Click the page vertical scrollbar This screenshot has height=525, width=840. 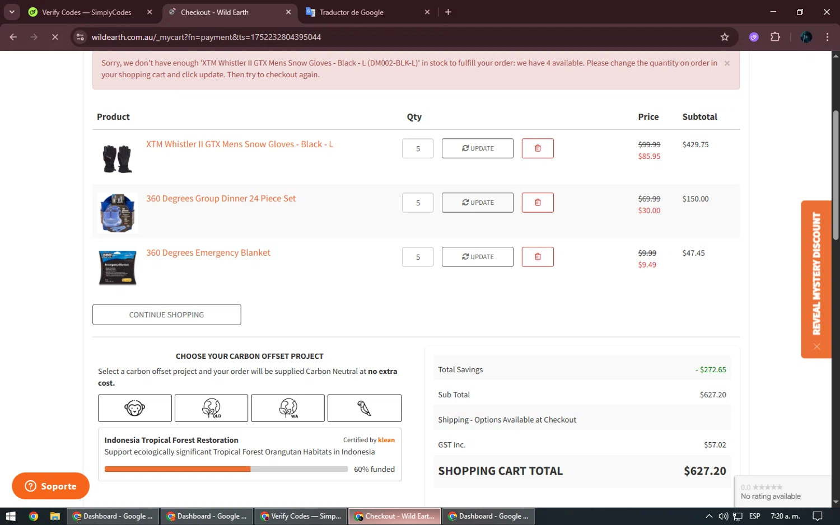[x=836, y=175]
